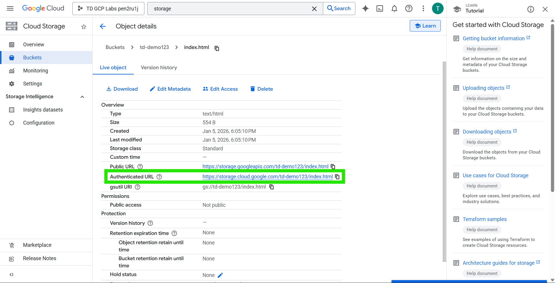The image size is (555, 283).
Task: Open the Authenticated URL link
Action: pyautogui.click(x=267, y=177)
